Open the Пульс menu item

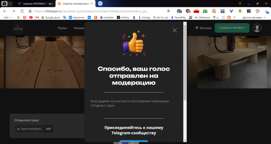[x=62, y=28]
